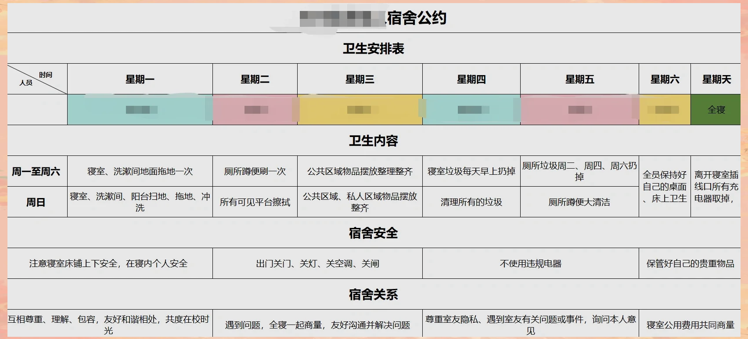
Task: Select cell 寝室公用费用共同商量
Action: click(x=690, y=324)
